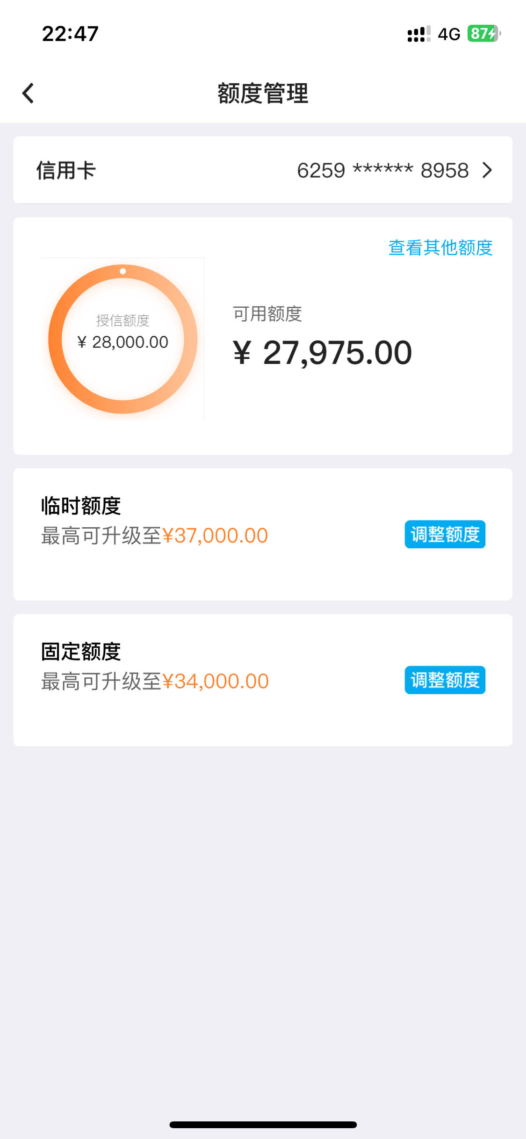The height and width of the screenshot is (1139, 526).
Task: Tap the 信用卡 row label
Action: click(x=66, y=170)
